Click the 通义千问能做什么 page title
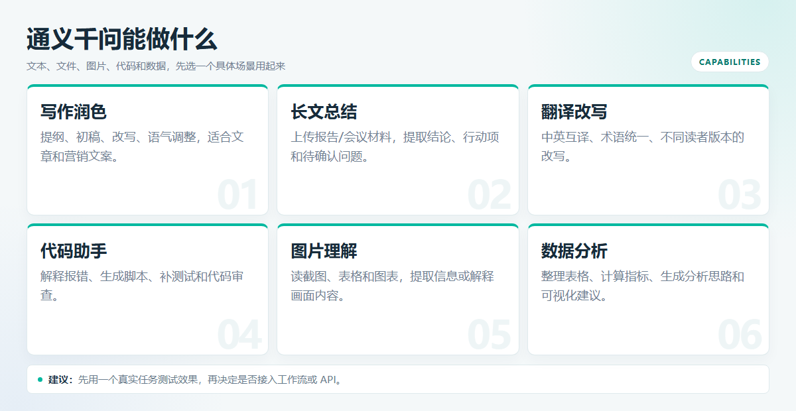Image resolution: width=796 pixels, height=411 pixels. click(122, 40)
